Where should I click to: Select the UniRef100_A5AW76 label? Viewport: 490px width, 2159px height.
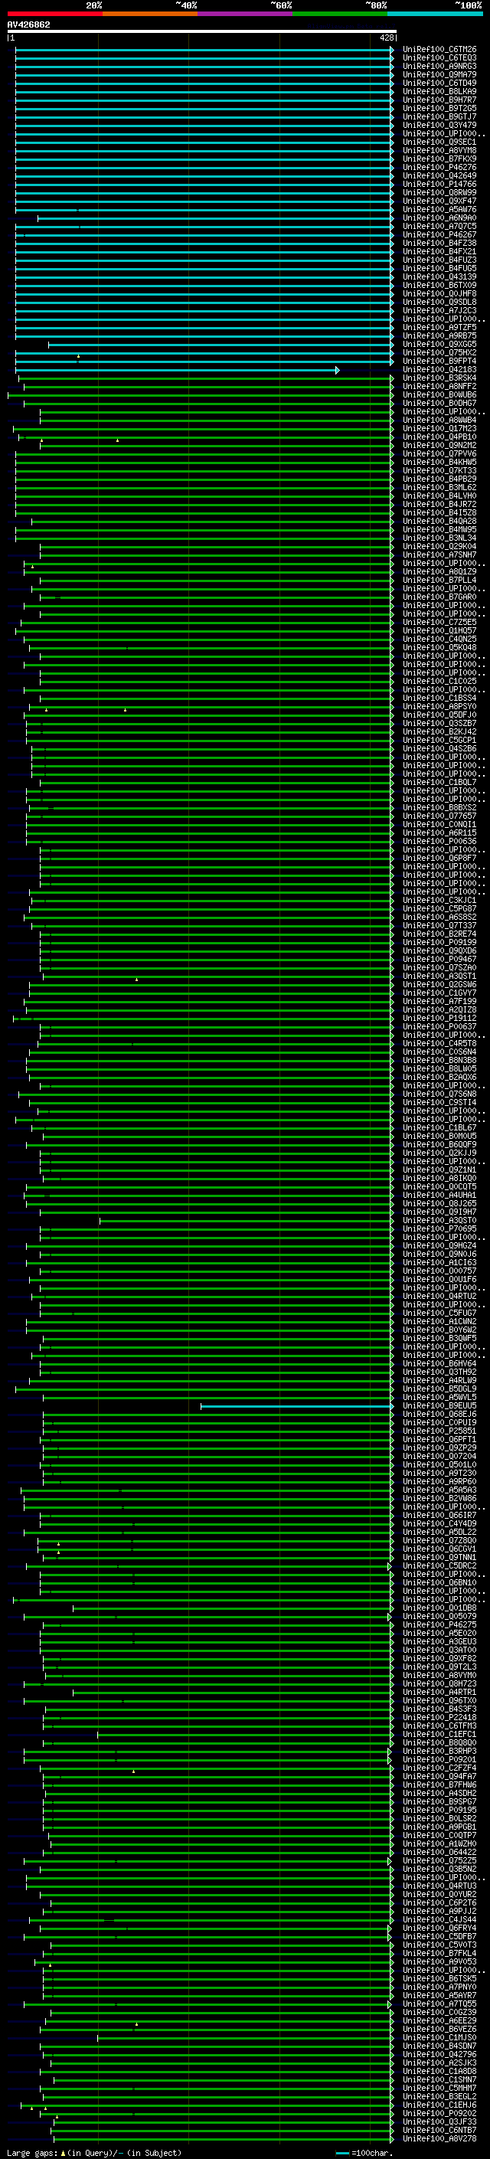click(x=439, y=210)
